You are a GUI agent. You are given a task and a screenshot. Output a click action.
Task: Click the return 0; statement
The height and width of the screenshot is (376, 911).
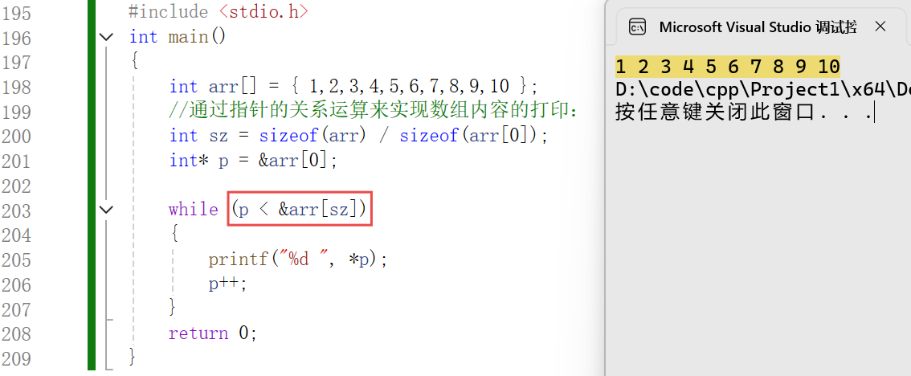point(213,333)
